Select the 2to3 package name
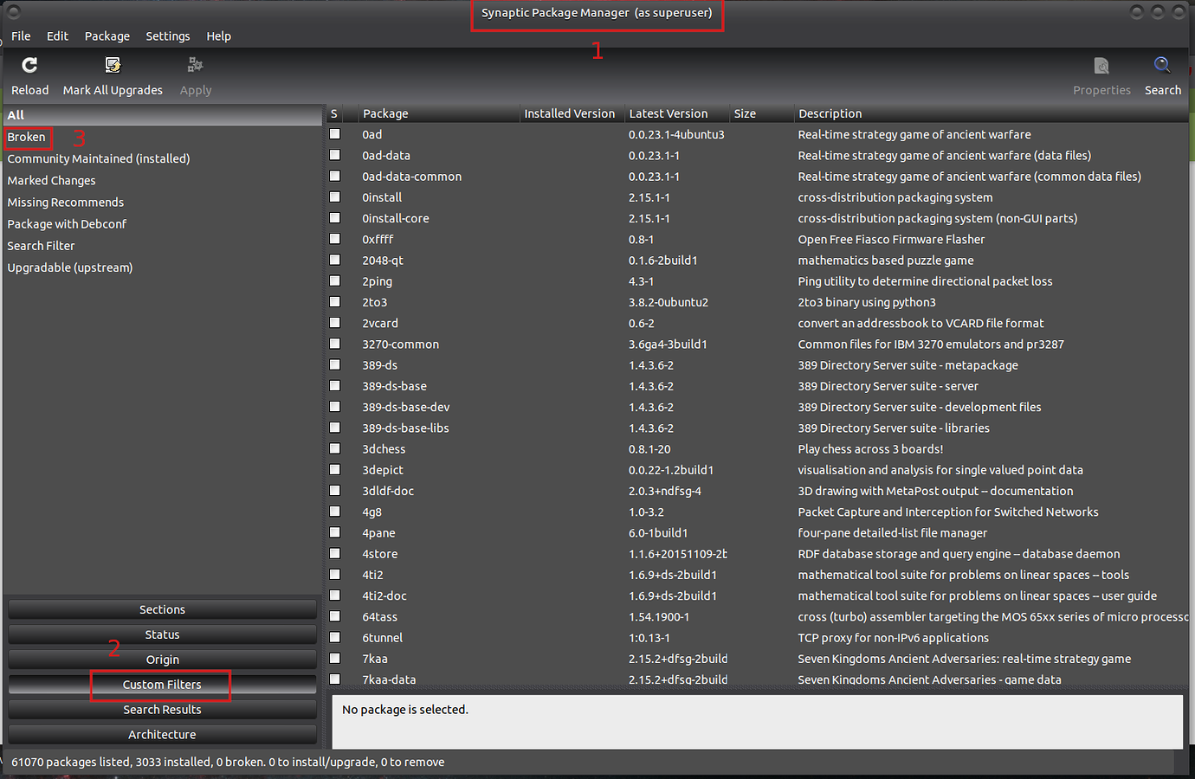1195x779 pixels. click(x=375, y=302)
